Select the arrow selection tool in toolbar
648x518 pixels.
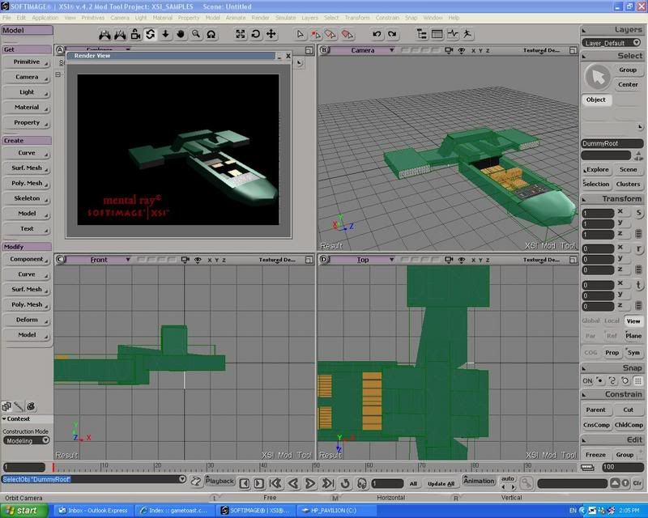tap(301, 34)
